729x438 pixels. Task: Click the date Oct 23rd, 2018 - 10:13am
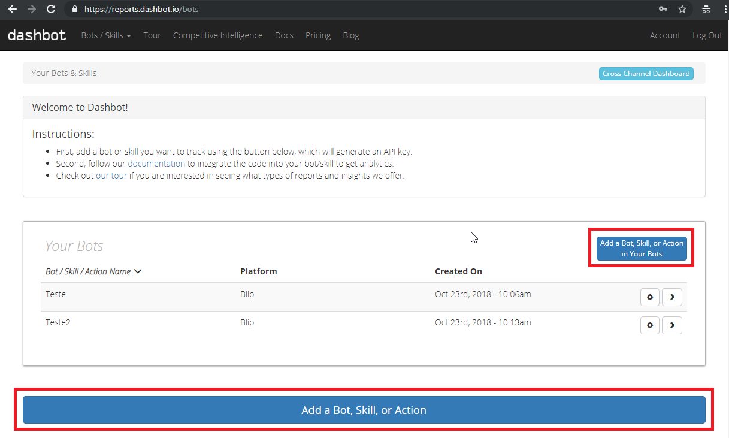click(x=483, y=322)
